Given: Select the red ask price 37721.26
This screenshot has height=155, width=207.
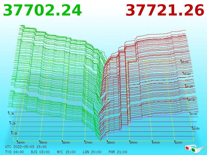Looking at the screenshot, I should click(165, 10).
